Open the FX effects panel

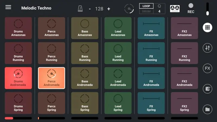tap(208, 68)
